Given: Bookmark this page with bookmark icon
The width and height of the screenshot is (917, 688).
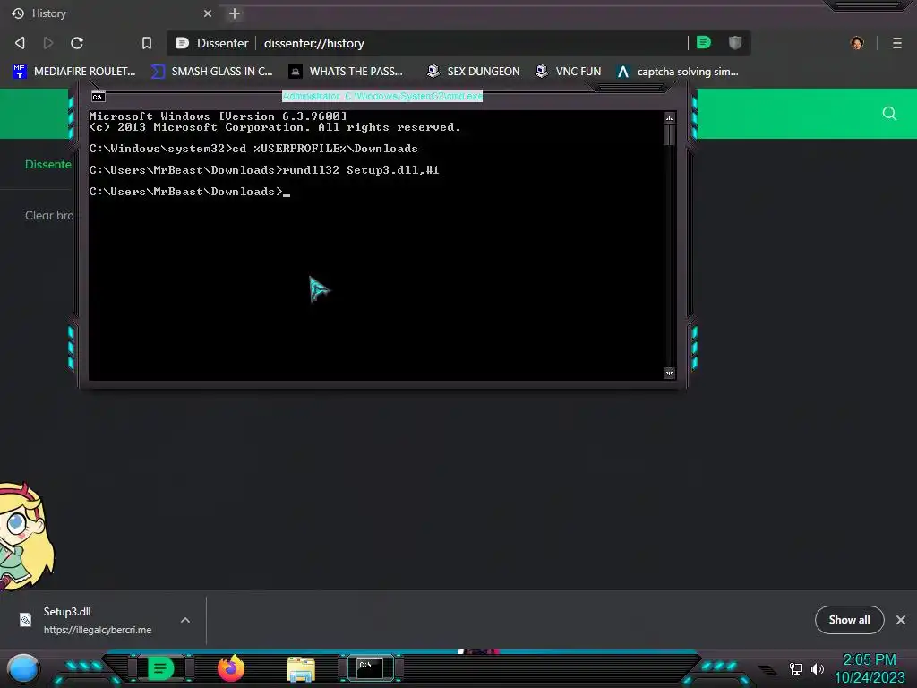Looking at the screenshot, I should [x=147, y=43].
